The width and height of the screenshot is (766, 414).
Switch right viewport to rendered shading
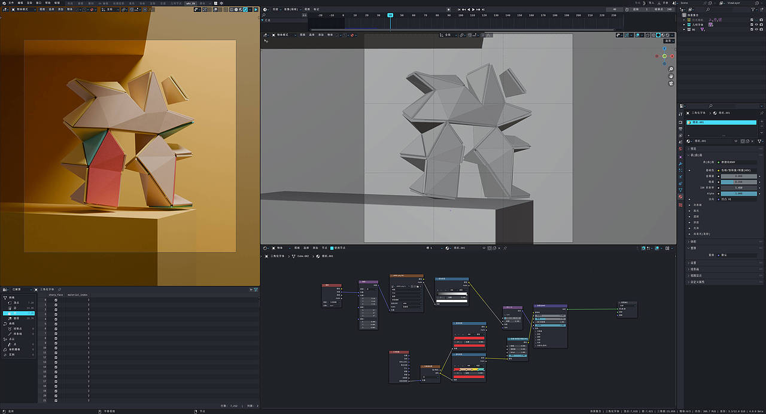[667, 35]
